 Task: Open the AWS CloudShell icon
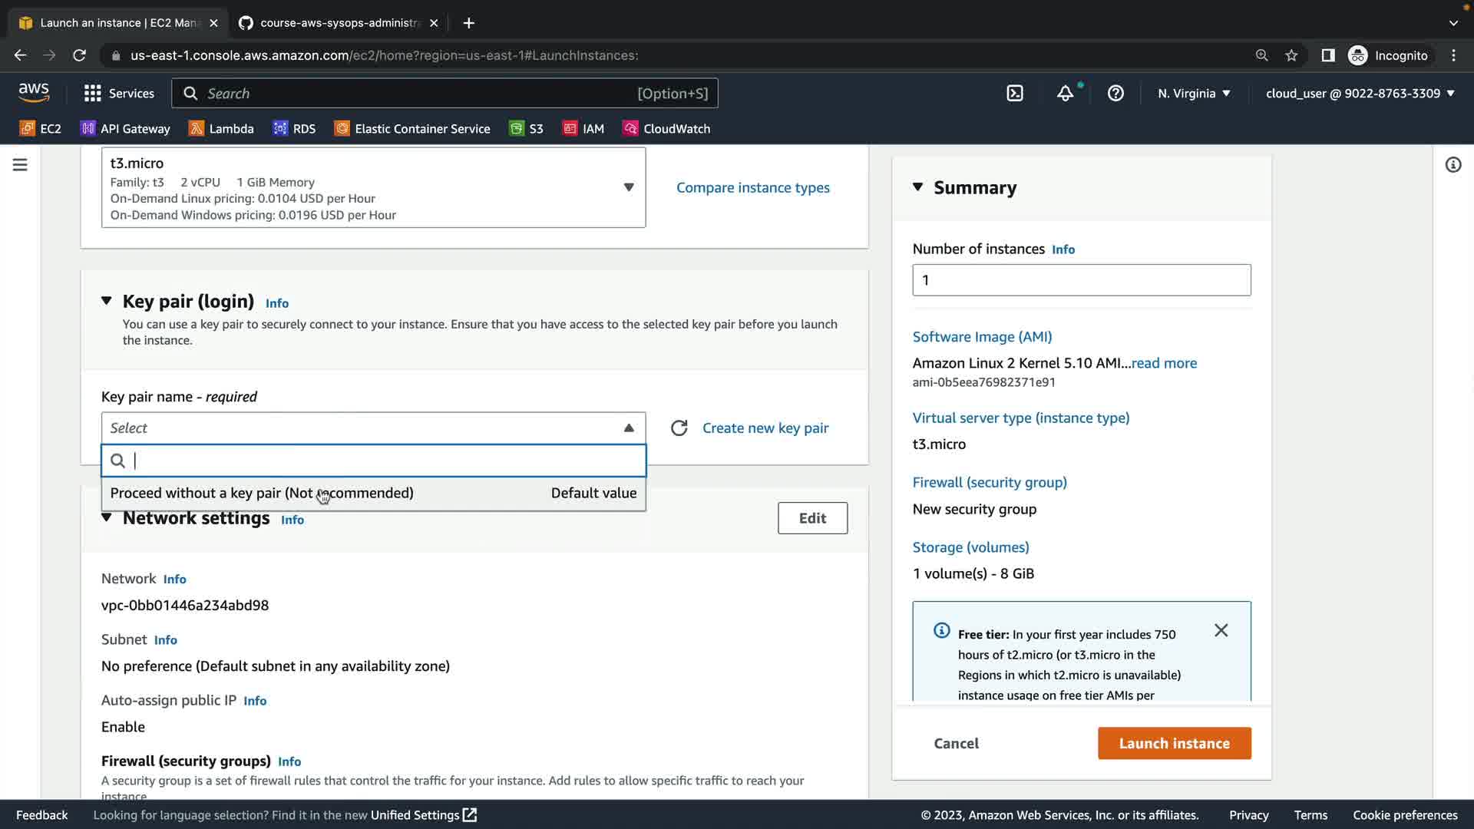1014,94
